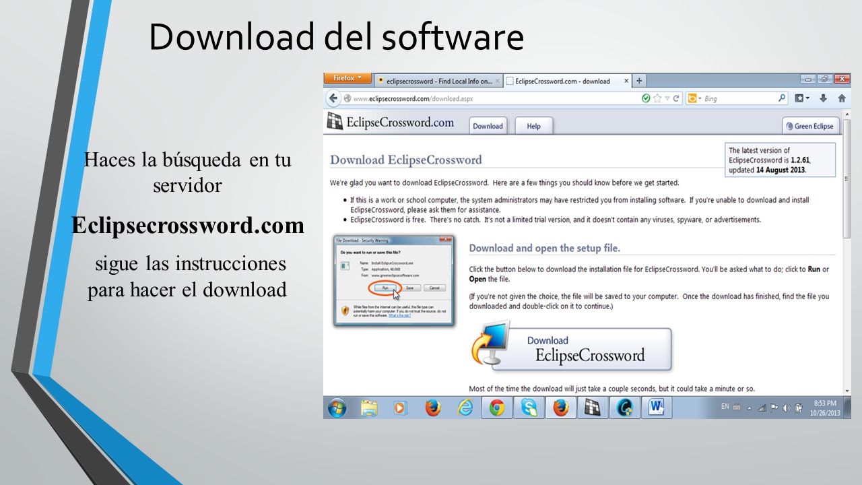This screenshot has width=862, height=485.
Task: Open the downloads arrow icon
Action: pos(824,98)
